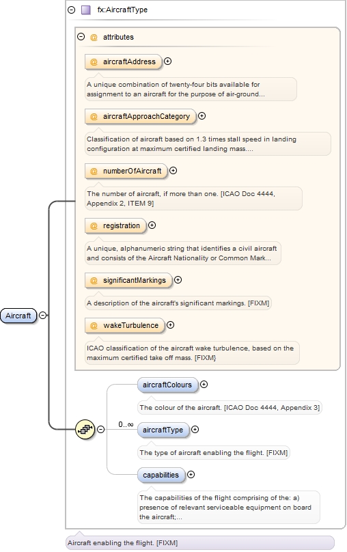347x552 pixels.
Task: Select the aircraftColours element
Action: 167,385
